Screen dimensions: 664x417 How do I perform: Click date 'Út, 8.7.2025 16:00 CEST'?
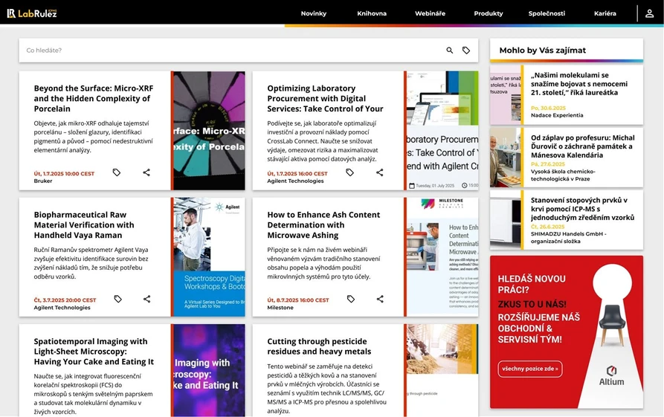tap(298, 300)
